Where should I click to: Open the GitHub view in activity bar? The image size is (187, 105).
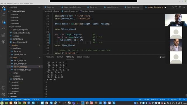(x=3, y=42)
